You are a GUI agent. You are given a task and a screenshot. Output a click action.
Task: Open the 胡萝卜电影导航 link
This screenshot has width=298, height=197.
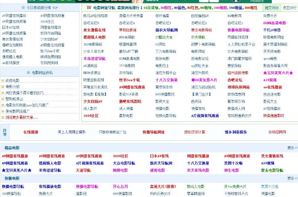(203, 44)
